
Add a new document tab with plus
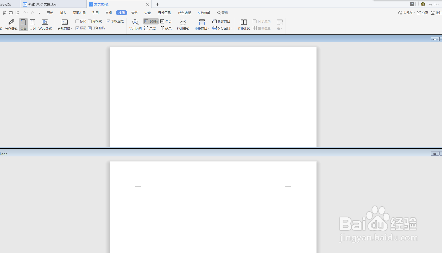[157, 4]
